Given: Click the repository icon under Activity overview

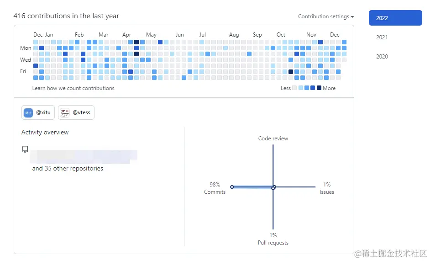Looking at the screenshot, I should (25, 149).
